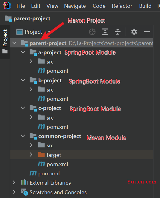Image resolution: width=160 pixels, height=198 pixels.
Task: Click the orange target folder icon
Action: 41,154
